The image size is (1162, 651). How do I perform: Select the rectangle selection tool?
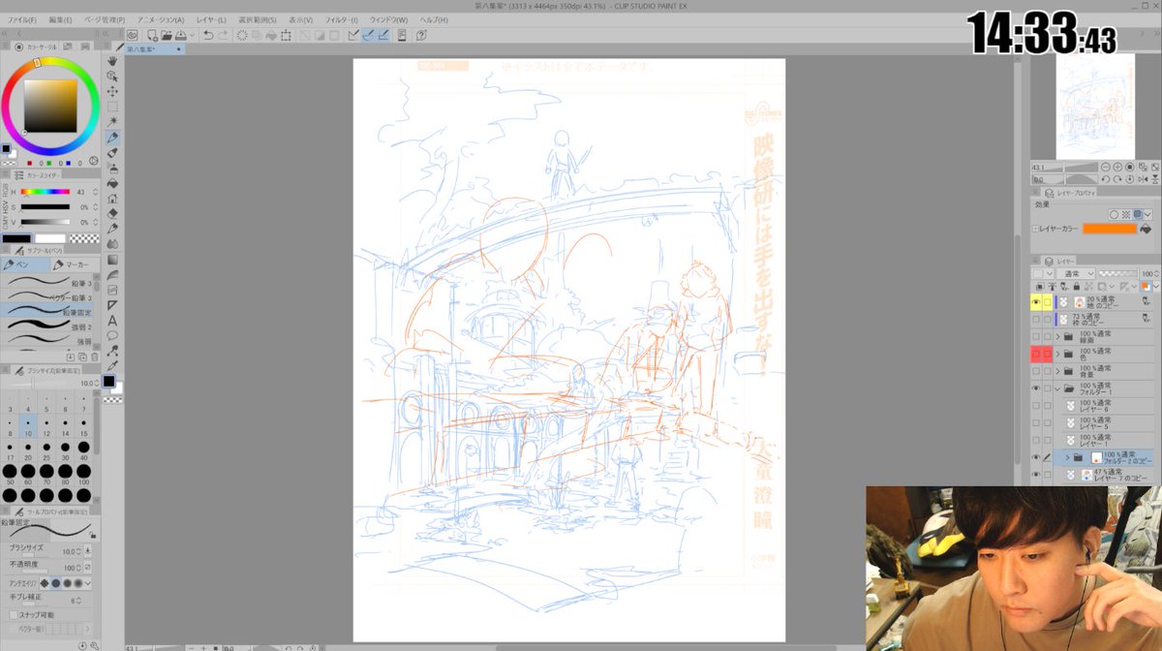[113, 108]
